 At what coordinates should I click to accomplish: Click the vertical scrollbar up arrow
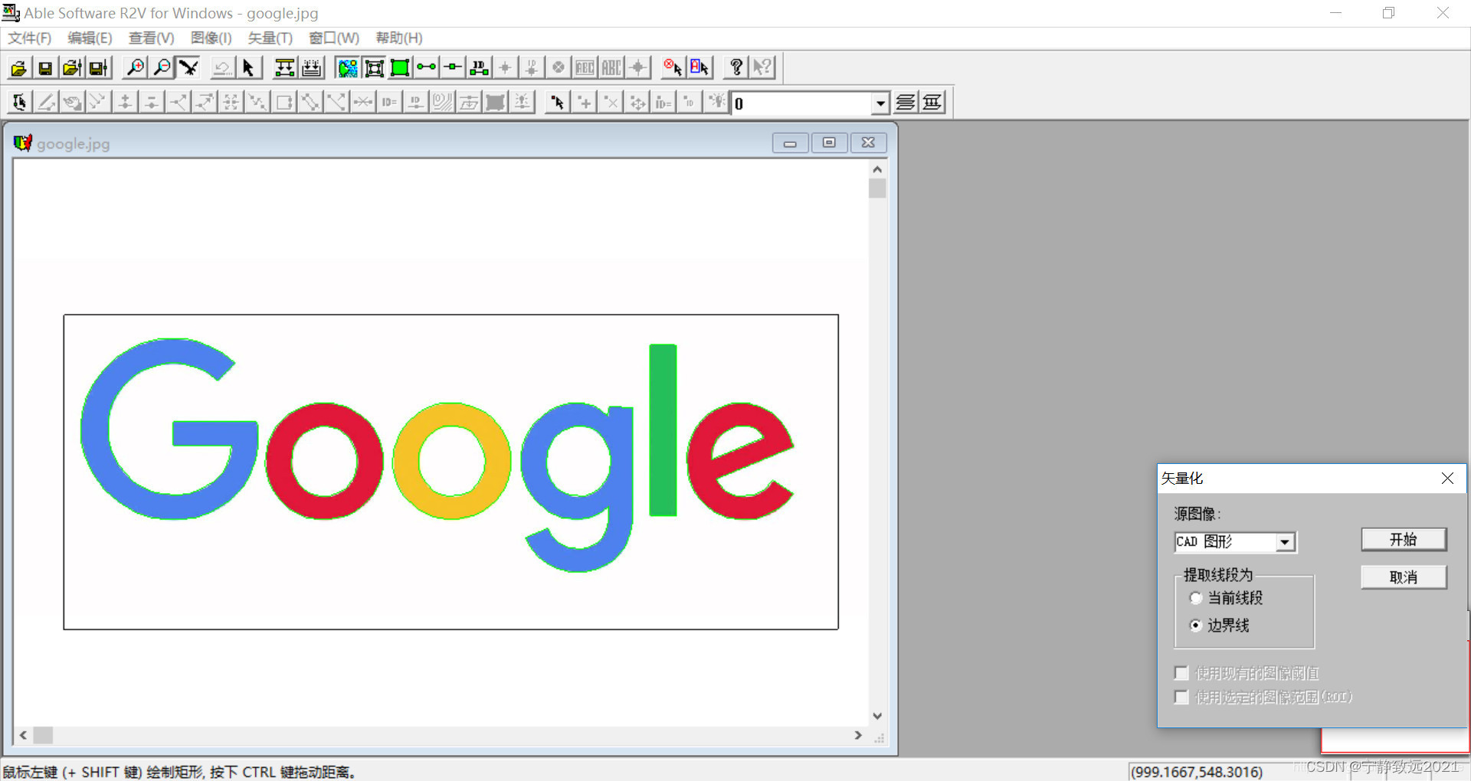[x=877, y=169]
